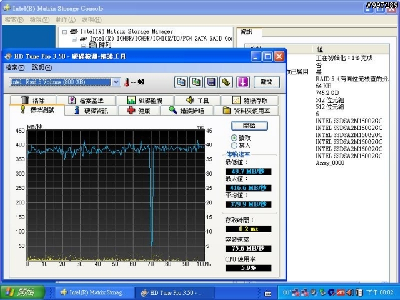Click the 開始 start benchmark button

(249, 126)
